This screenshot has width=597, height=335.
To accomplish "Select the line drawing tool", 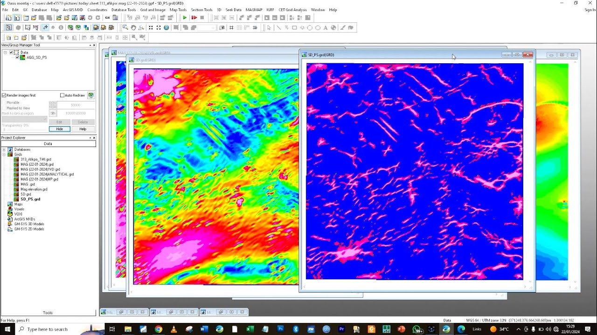I will click(278, 27).
